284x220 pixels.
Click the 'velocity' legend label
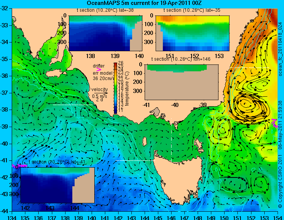point(100,90)
